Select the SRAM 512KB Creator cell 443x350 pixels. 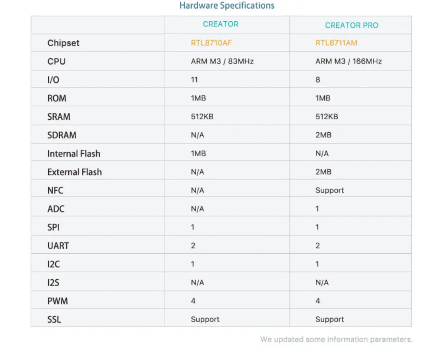point(202,117)
